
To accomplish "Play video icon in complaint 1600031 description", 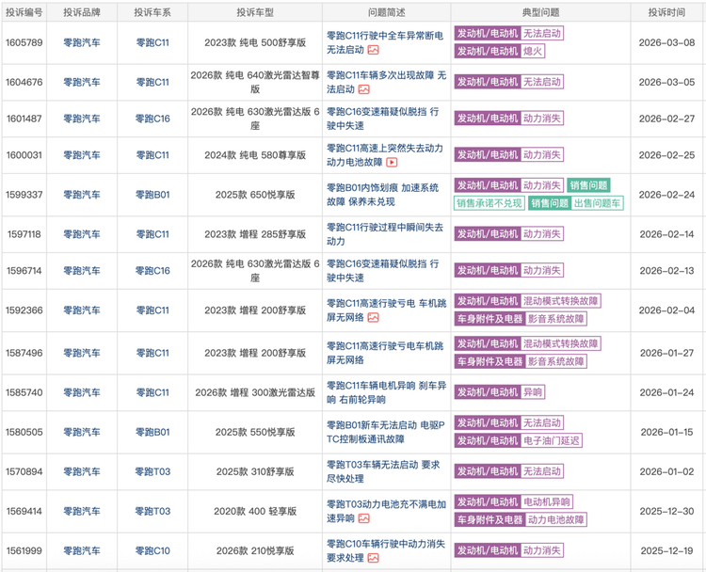I will coord(392,163).
